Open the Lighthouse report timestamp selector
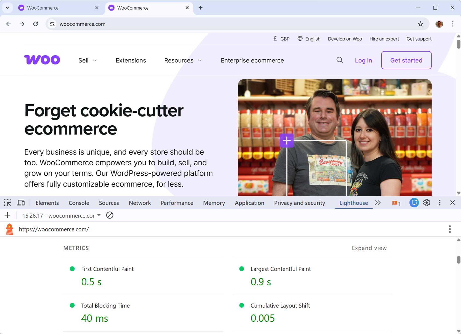The width and height of the screenshot is (461, 334). (x=61, y=215)
